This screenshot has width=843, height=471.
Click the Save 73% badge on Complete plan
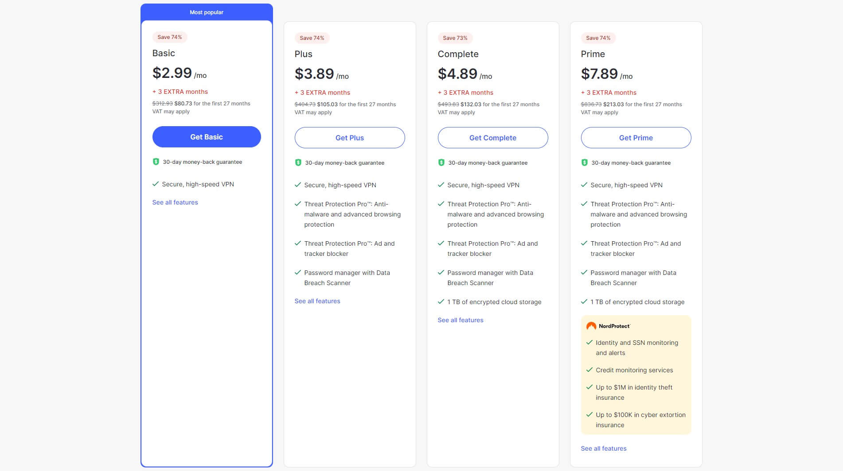pos(455,38)
